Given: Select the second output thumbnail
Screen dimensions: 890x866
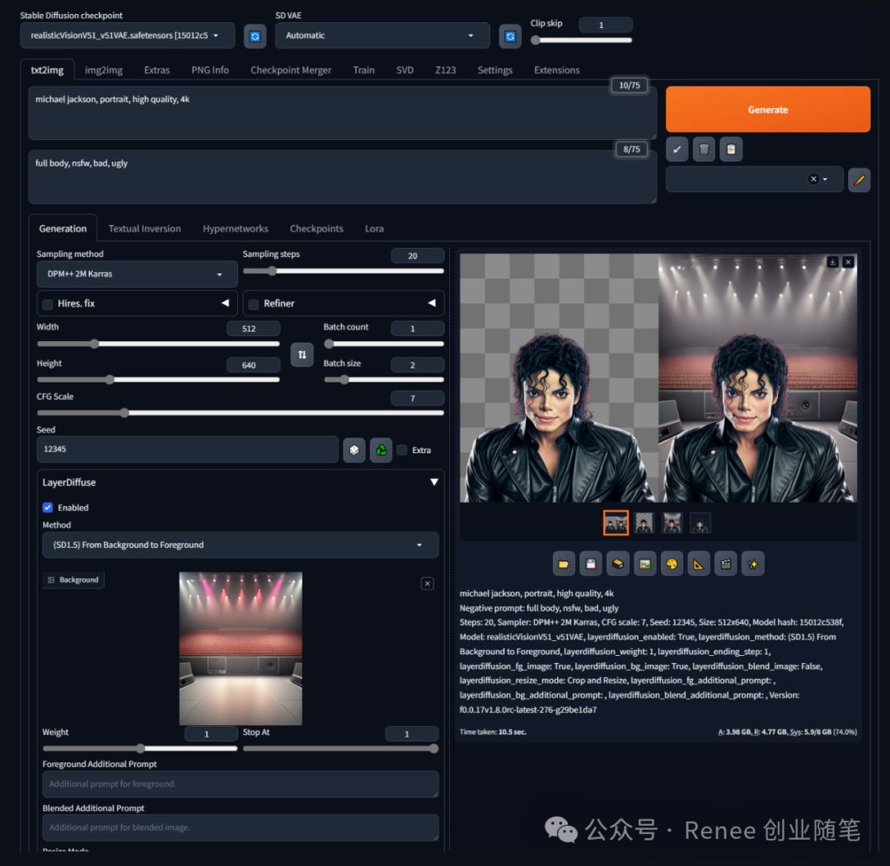Looking at the screenshot, I should pos(644,522).
